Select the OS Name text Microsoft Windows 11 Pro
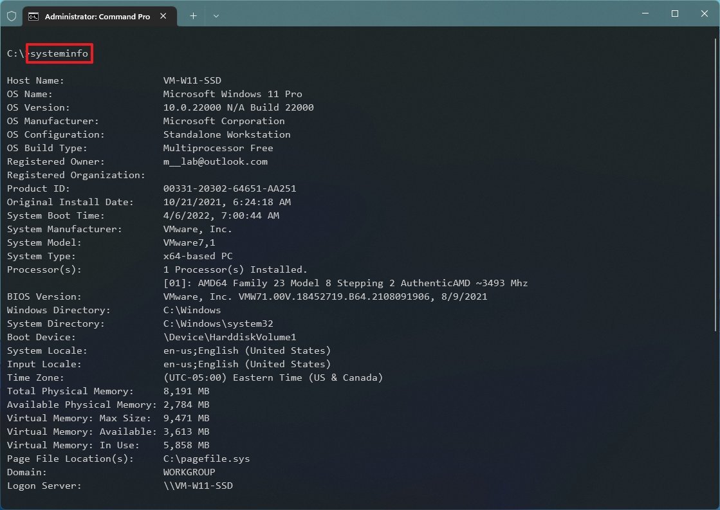Viewport: 720px width, 510px height. [233, 94]
